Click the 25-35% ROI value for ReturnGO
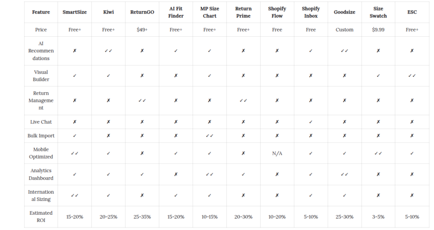The image size is (434, 230). click(142, 217)
